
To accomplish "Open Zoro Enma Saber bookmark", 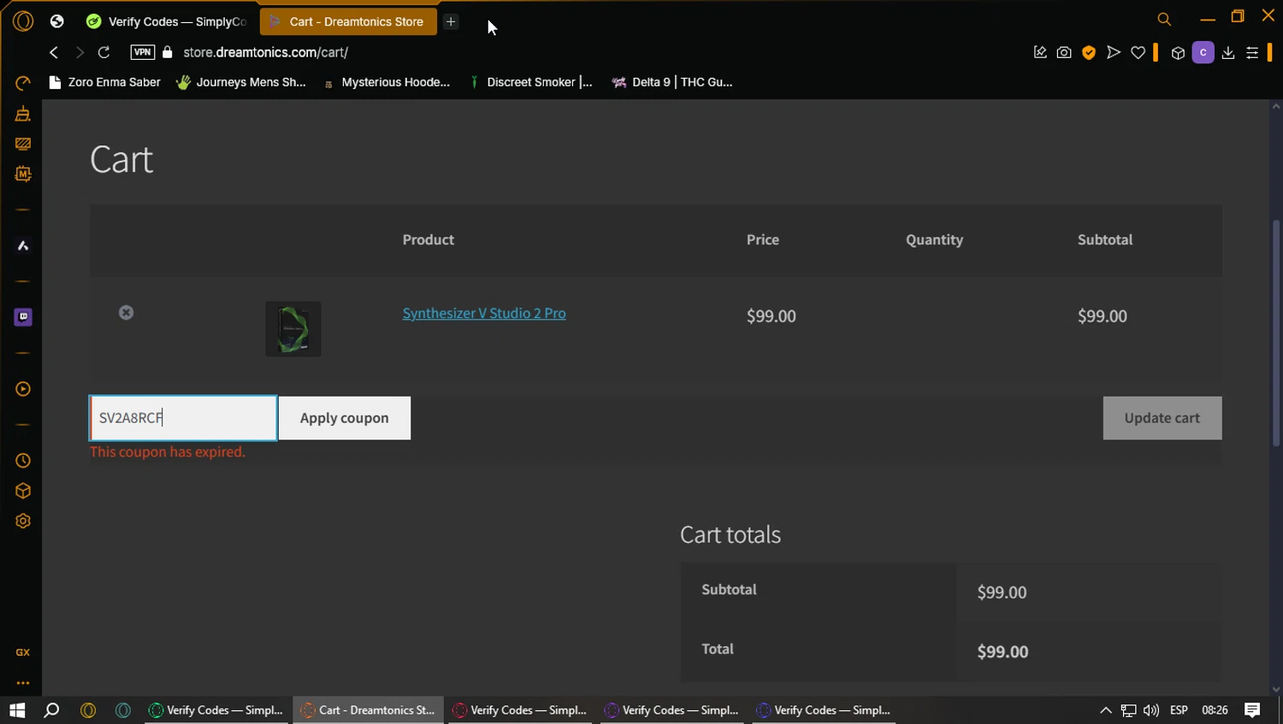I will coord(105,82).
